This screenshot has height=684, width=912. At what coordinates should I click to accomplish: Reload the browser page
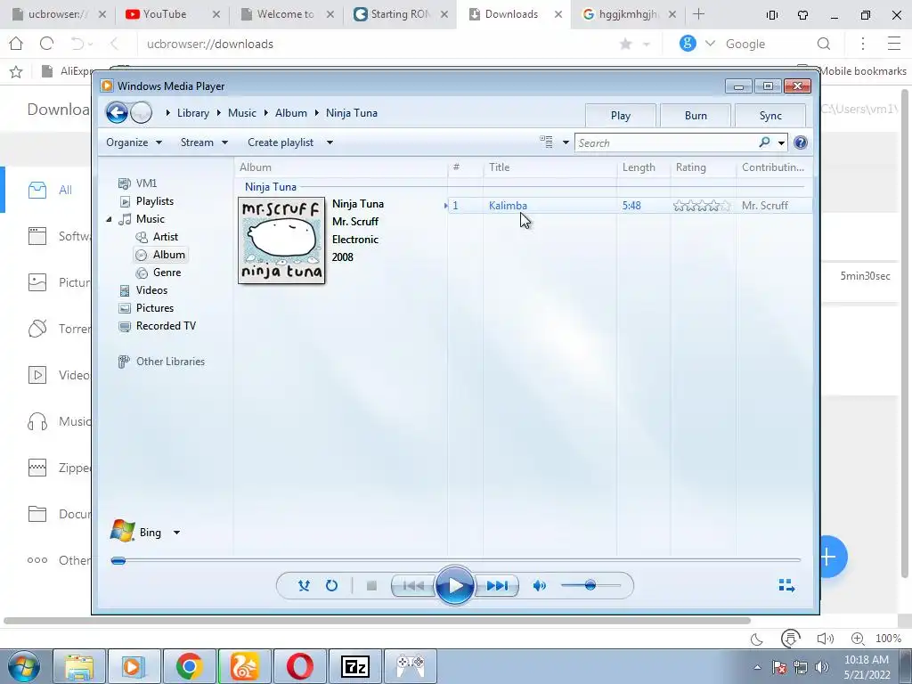46,43
